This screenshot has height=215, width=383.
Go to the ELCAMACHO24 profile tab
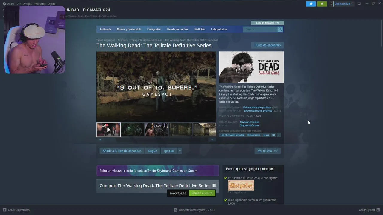click(x=96, y=10)
